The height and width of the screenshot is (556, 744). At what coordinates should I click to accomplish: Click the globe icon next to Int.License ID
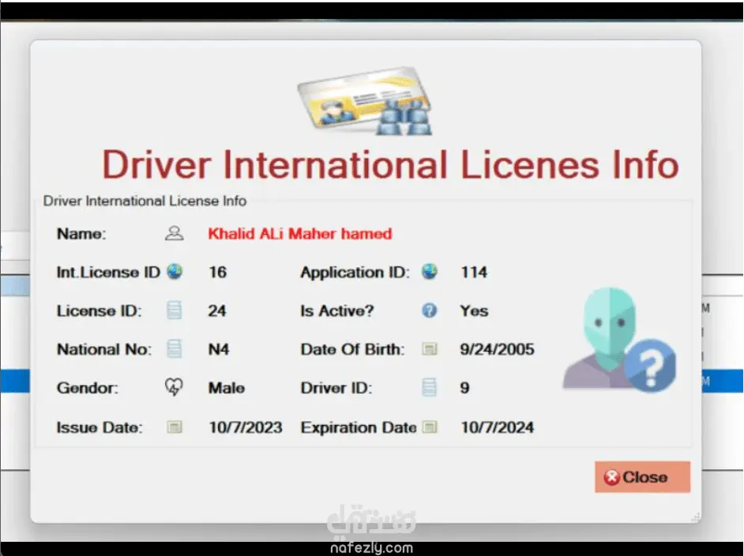(174, 272)
